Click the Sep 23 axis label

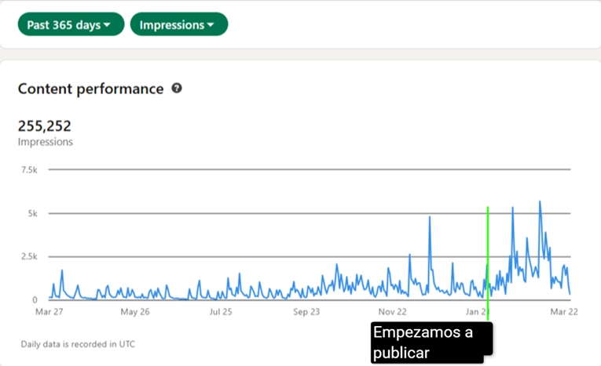click(x=306, y=312)
